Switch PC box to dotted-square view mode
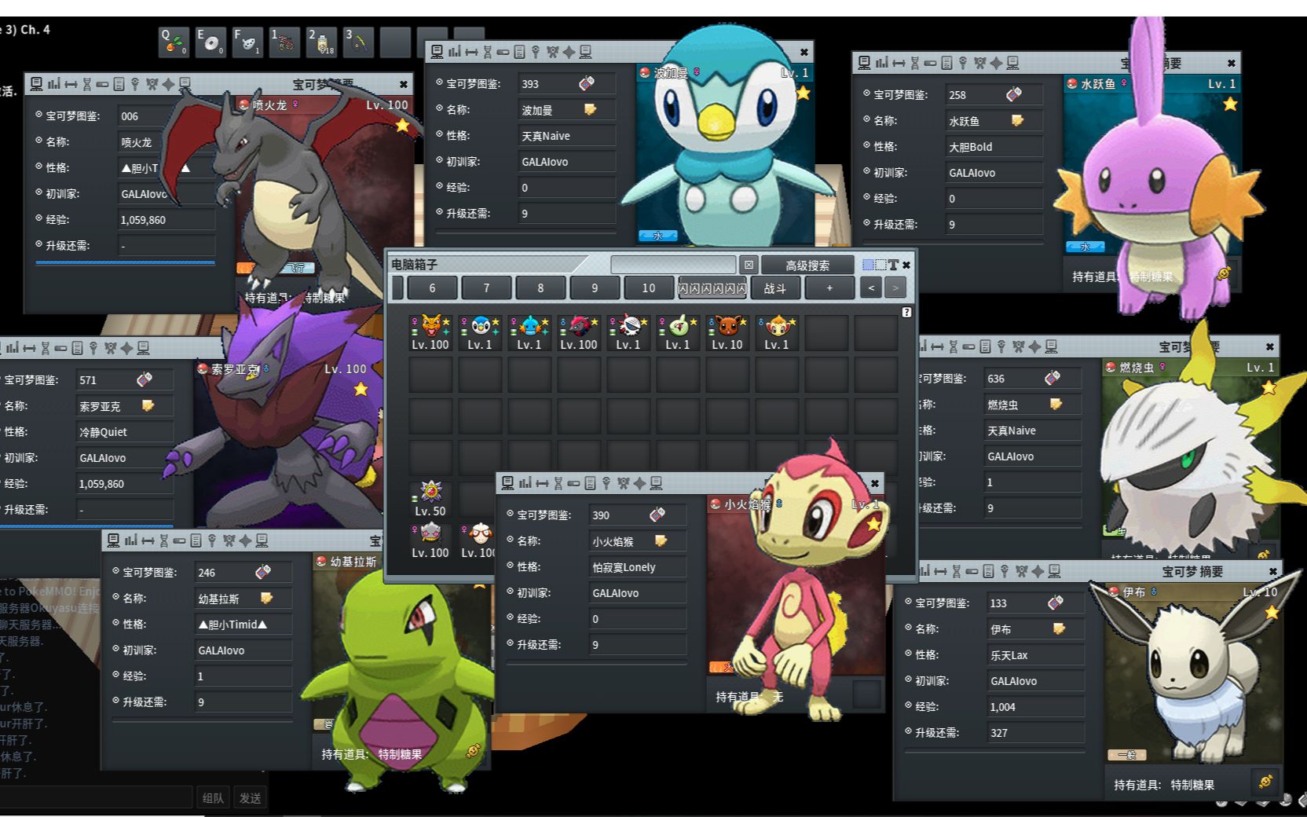Viewport: 1307px width, 817px height. (x=880, y=265)
